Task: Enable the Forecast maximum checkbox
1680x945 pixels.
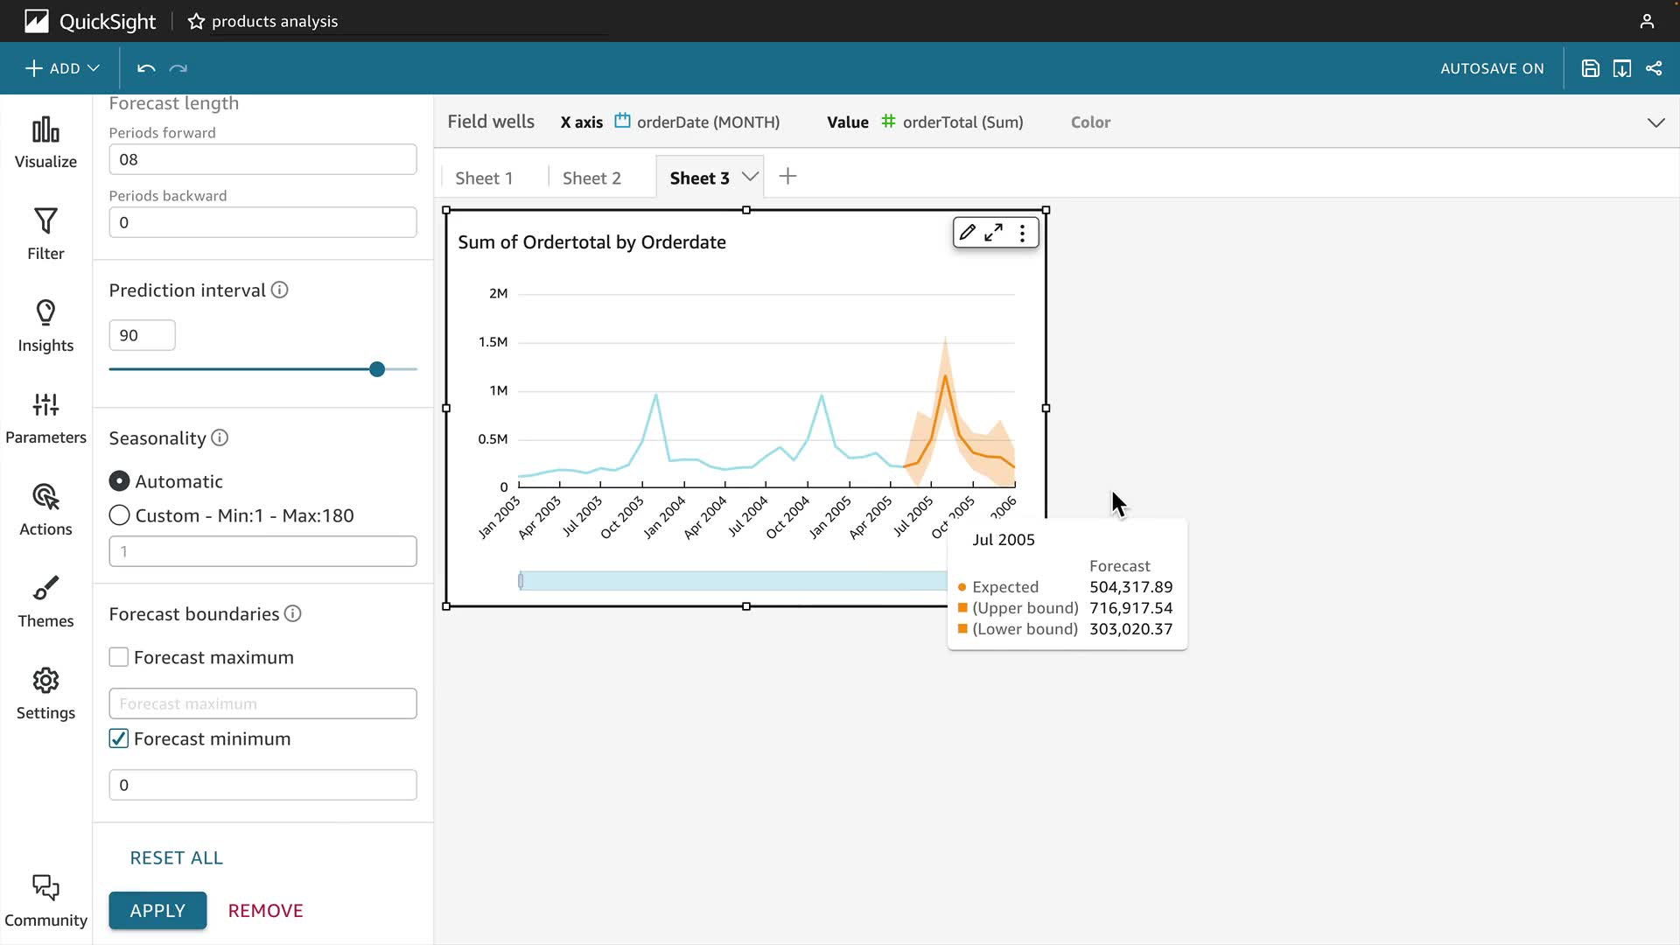Action: tap(119, 657)
